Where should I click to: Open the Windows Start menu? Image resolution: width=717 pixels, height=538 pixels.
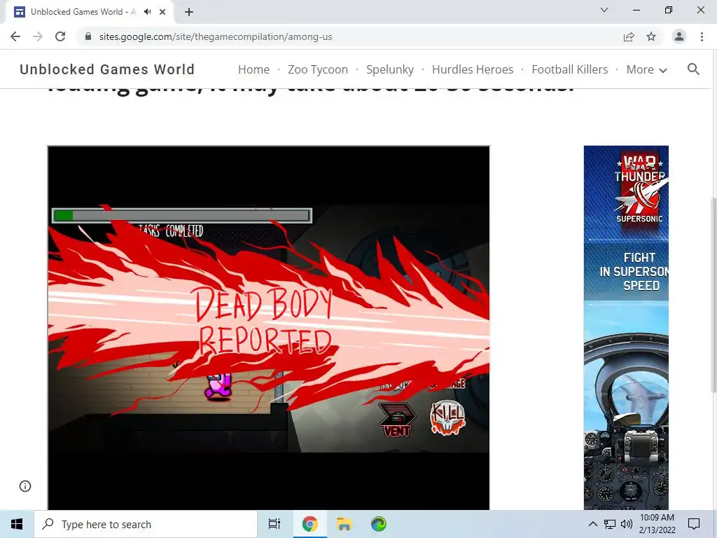17,524
